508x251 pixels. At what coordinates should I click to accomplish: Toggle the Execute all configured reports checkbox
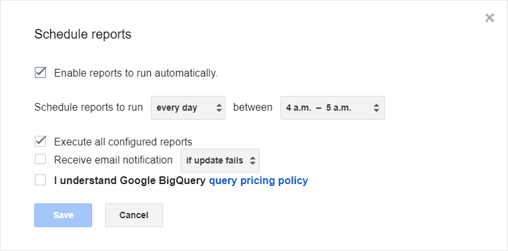point(40,142)
